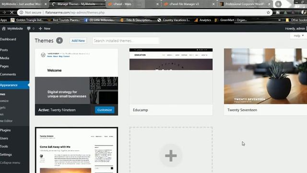Viewport: 307px width, 173px height.
Task: Bookmark this page with the star icon
Action: tap(268, 12)
